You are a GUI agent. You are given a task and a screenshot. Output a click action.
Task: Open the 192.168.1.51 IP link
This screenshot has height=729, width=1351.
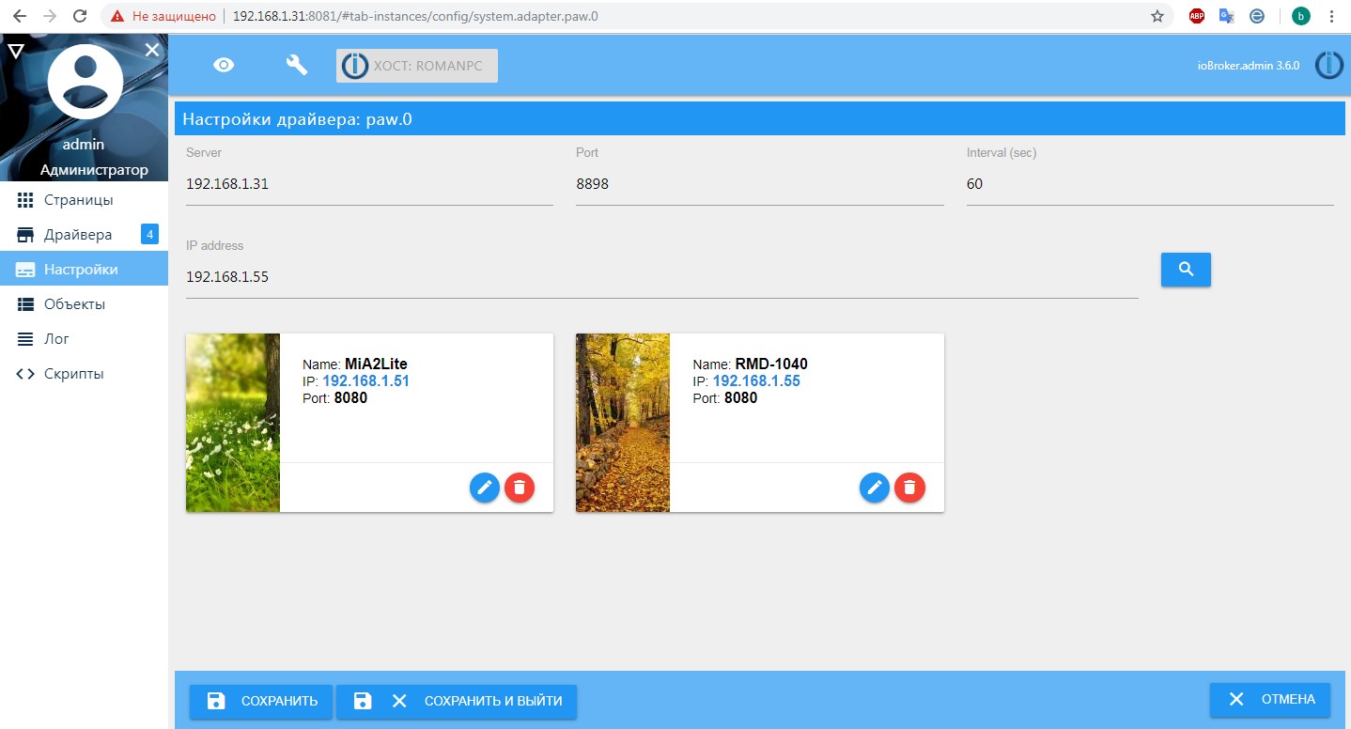(365, 381)
